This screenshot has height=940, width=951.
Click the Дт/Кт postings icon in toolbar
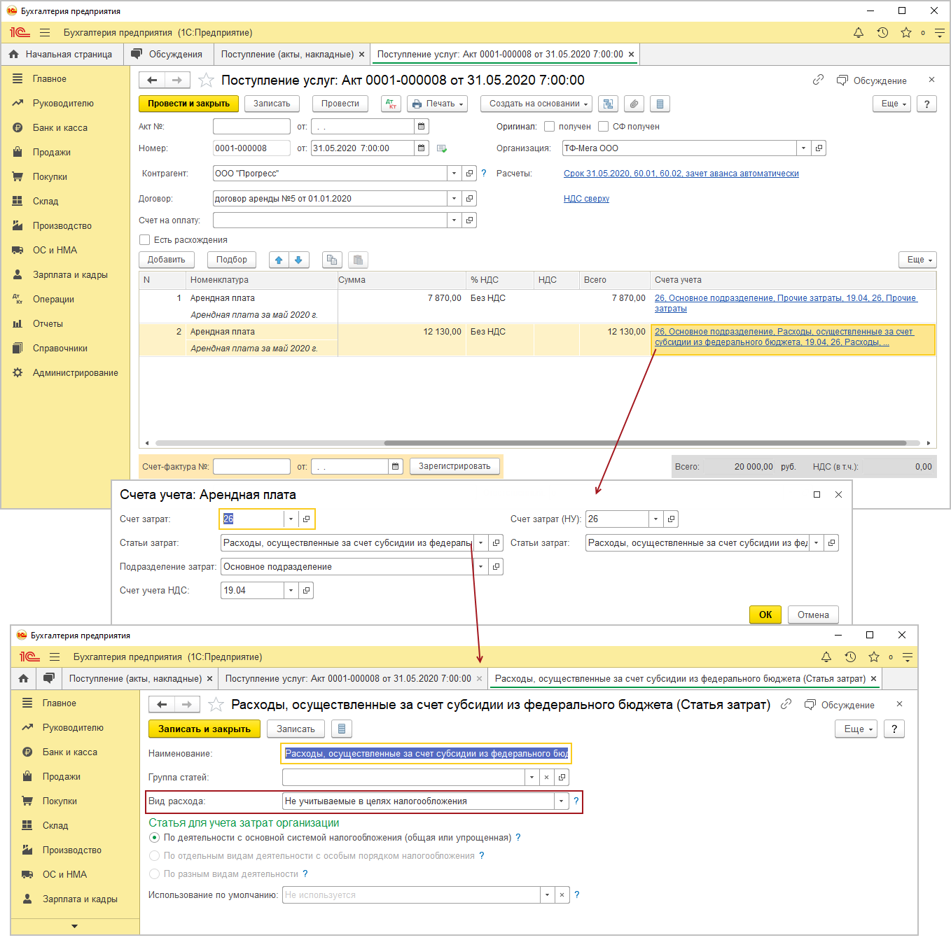(391, 104)
